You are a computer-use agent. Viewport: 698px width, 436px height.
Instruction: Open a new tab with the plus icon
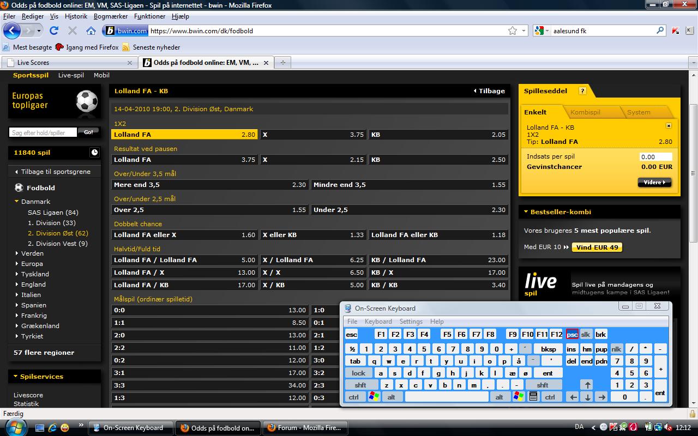282,63
